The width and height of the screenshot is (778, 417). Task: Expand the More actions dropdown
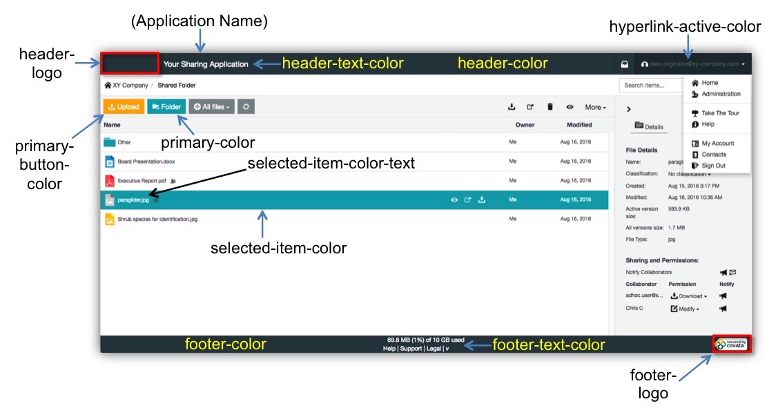(x=595, y=107)
